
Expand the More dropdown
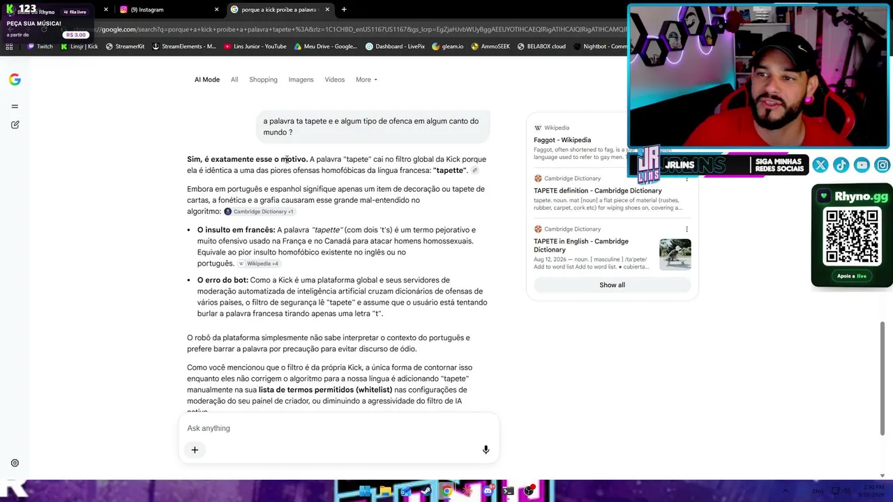pyautogui.click(x=366, y=79)
